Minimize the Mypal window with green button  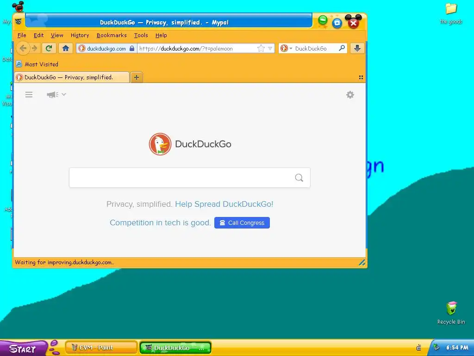click(x=323, y=21)
